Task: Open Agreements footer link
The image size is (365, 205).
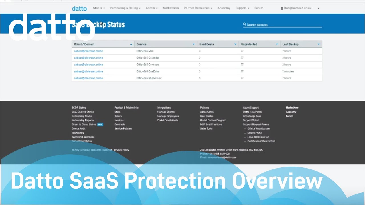Action: (x=207, y=112)
